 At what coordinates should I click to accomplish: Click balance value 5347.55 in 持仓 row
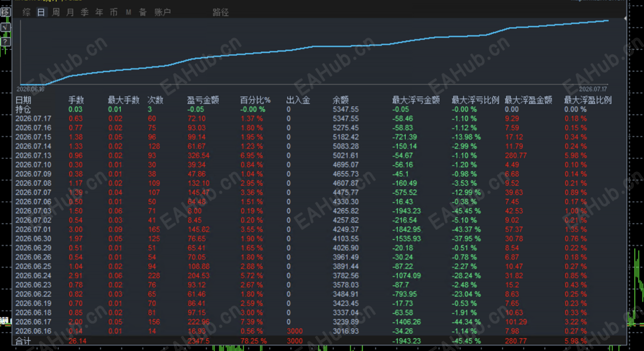tap(345, 109)
